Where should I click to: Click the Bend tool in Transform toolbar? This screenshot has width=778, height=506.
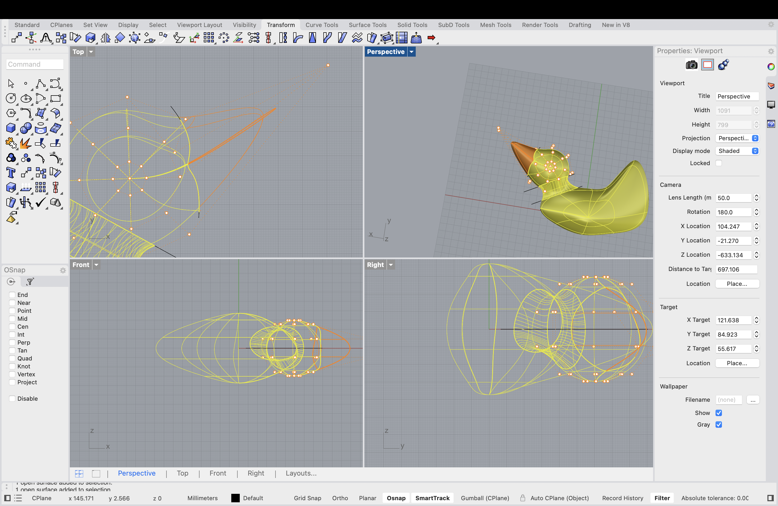298,38
